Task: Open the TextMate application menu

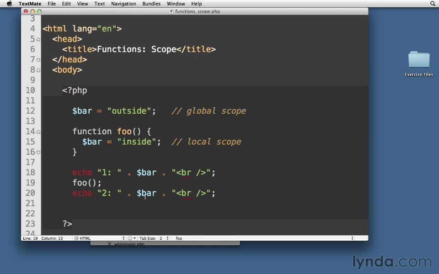Action: 30,4
